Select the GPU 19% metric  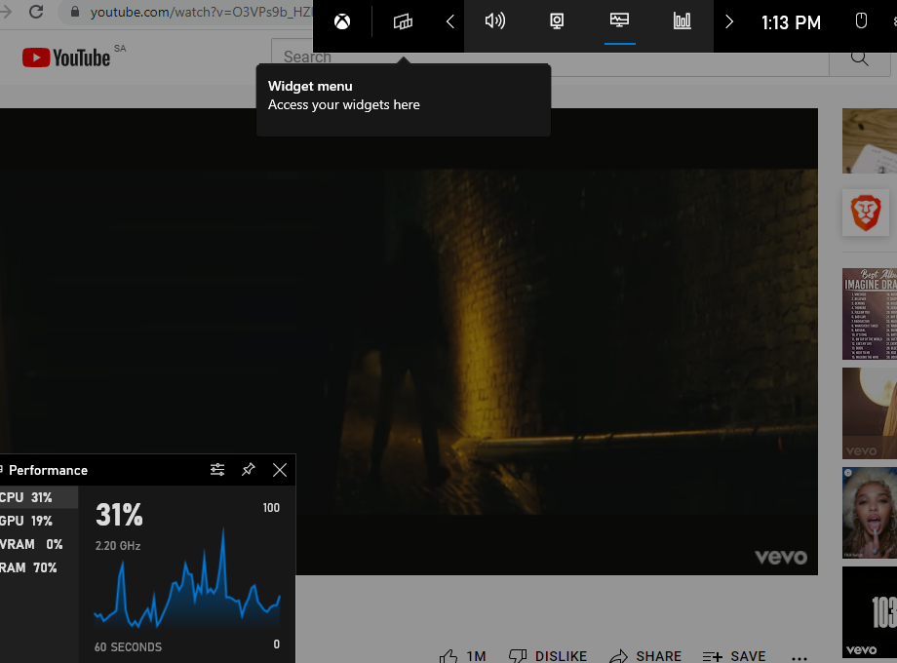(x=38, y=521)
